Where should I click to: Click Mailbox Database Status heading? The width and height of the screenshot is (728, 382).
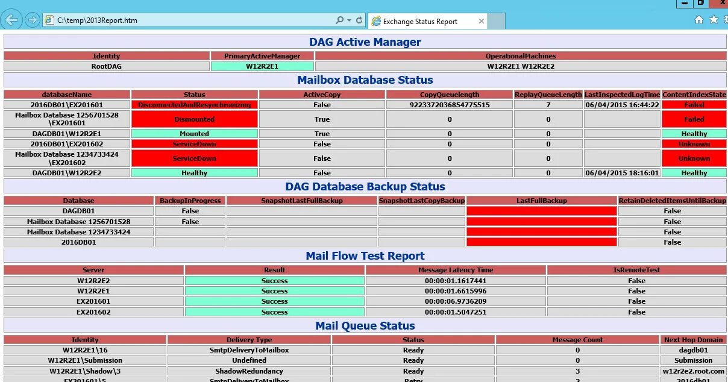(x=365, y=80)
